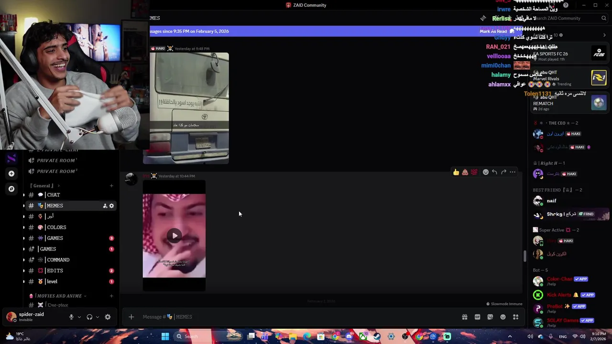Reply to the message via arrow icon
This screenshot has width=612, height=344.
tap(494, 172)
